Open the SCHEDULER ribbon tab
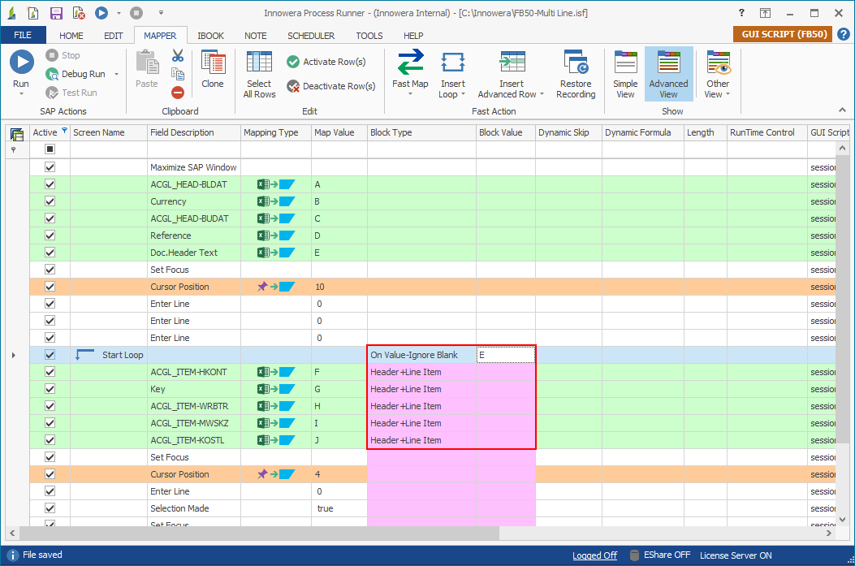The image size is (855, 566). pos(311,36)
